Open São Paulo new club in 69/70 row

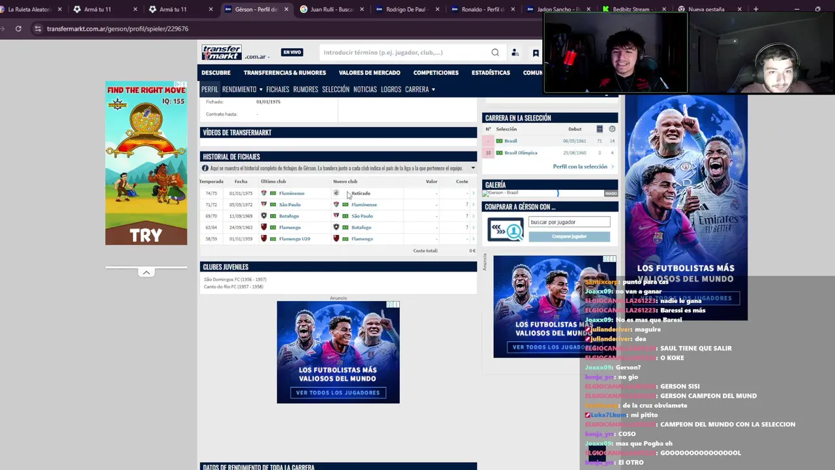click(x=362, y=216)
